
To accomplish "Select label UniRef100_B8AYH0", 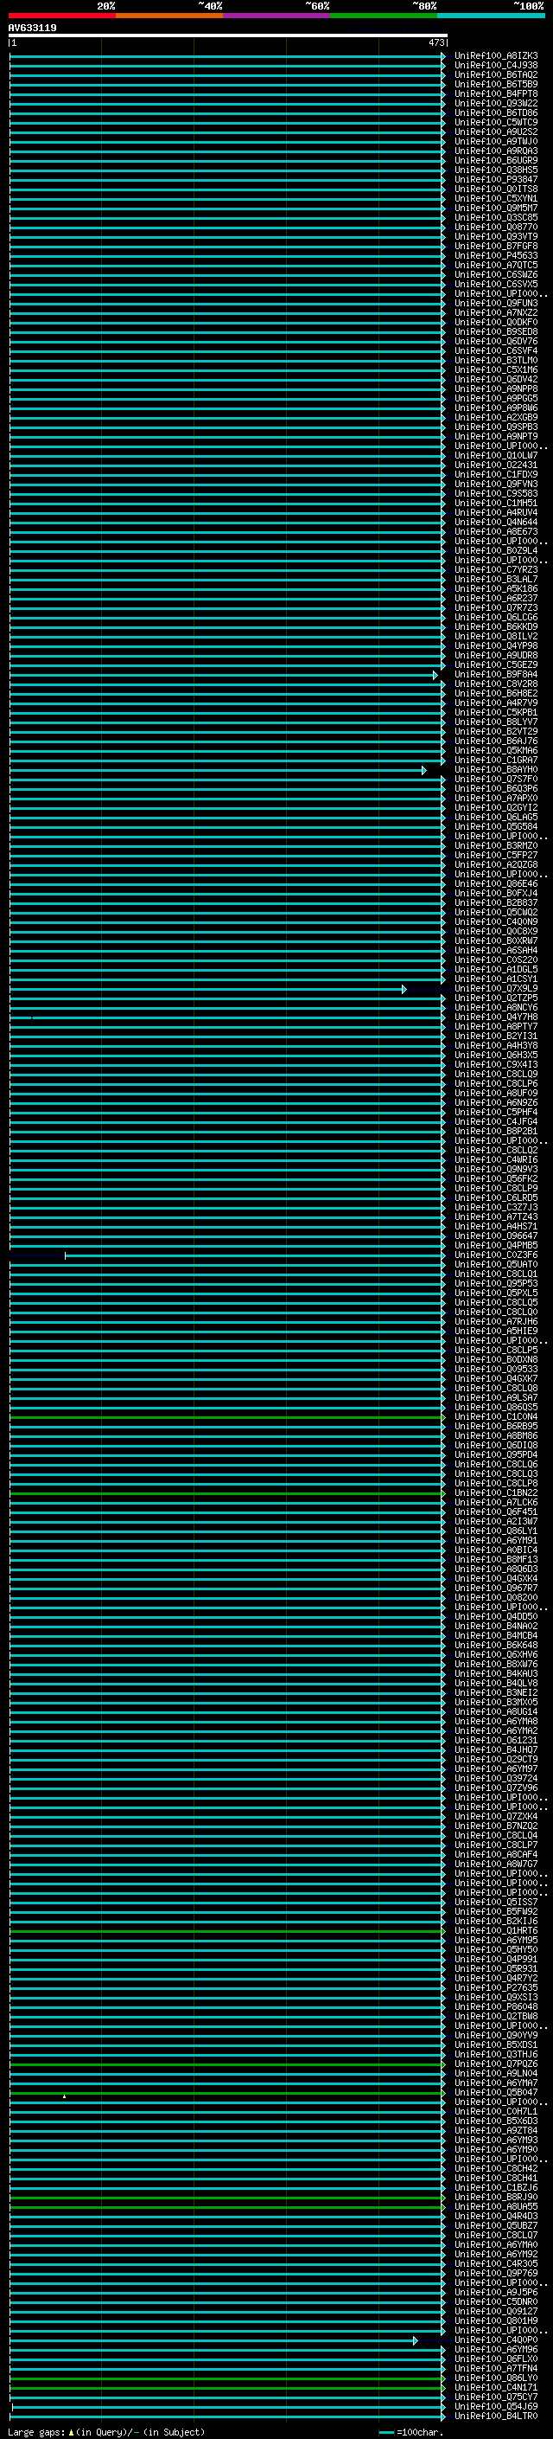I will coord(495,770).
